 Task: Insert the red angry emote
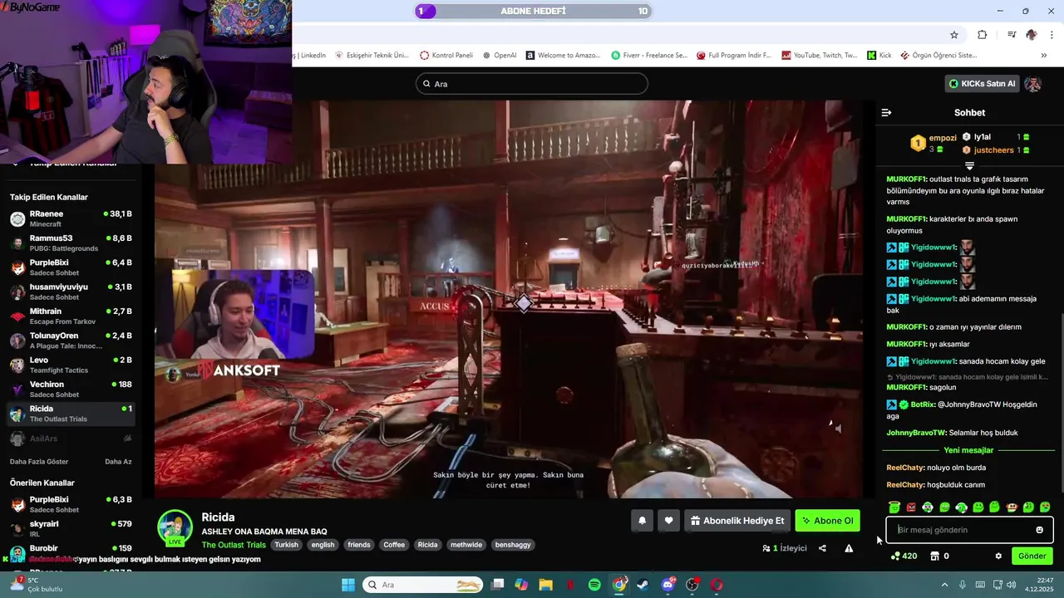pyautogui.click(x=911, y=507)
